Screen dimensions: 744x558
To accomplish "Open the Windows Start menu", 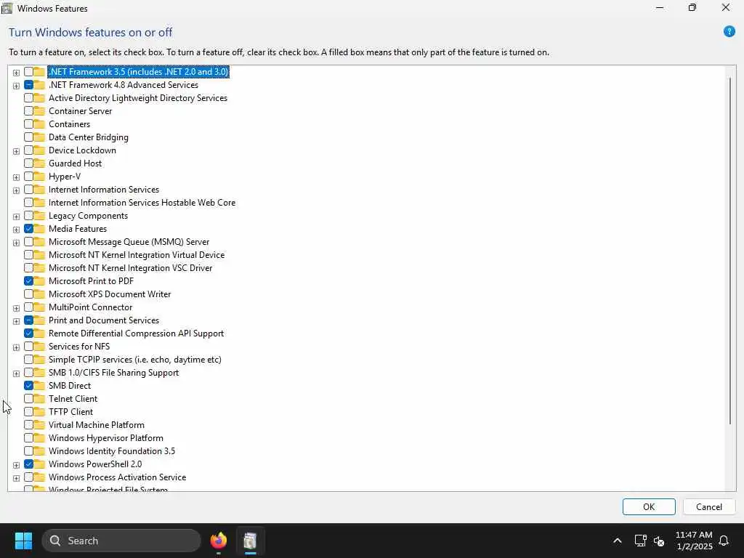I will coord(23,541).
